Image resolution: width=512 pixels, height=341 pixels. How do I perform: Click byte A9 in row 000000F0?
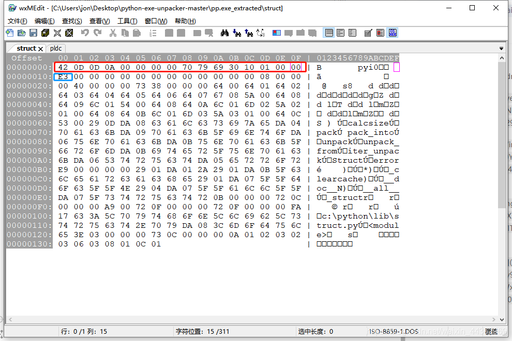[110, 207]
